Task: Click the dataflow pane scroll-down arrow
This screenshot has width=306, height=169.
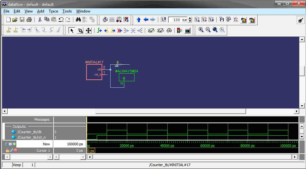Action: point(302,106)
